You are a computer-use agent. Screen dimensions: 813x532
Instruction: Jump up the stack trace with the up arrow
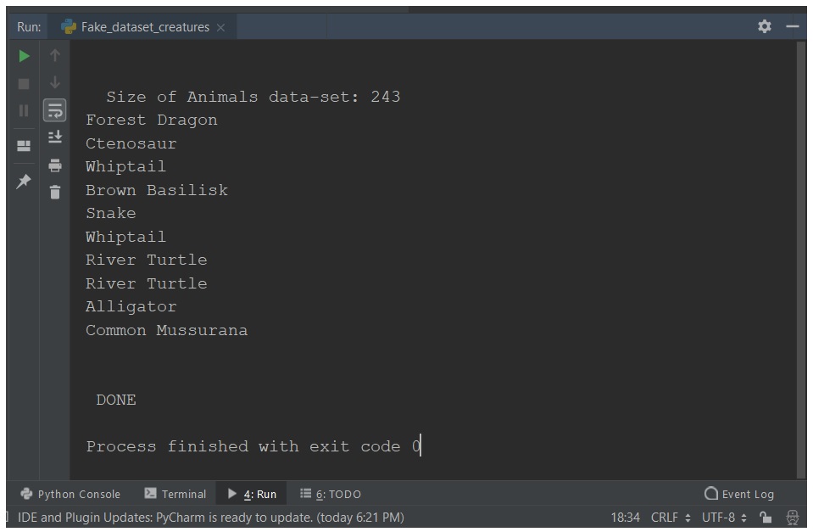(55, 55)
